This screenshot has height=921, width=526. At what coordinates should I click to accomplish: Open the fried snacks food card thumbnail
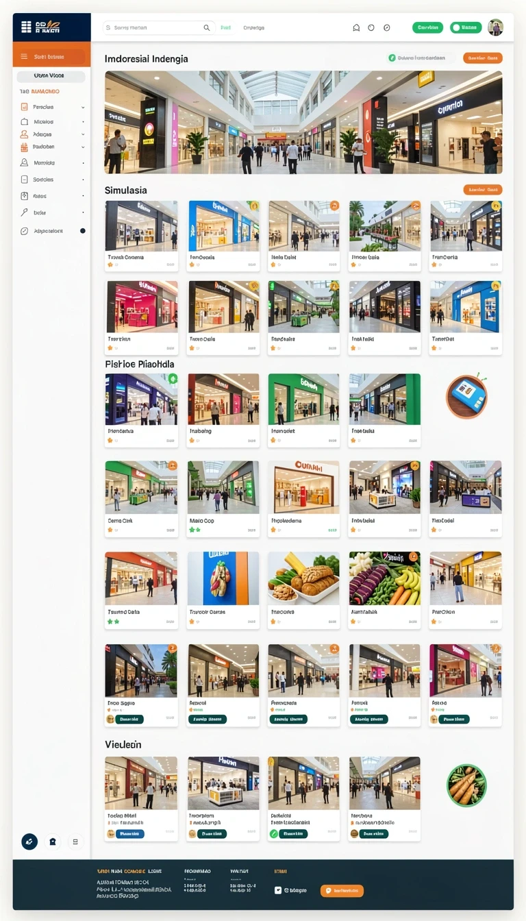[303, 578]
